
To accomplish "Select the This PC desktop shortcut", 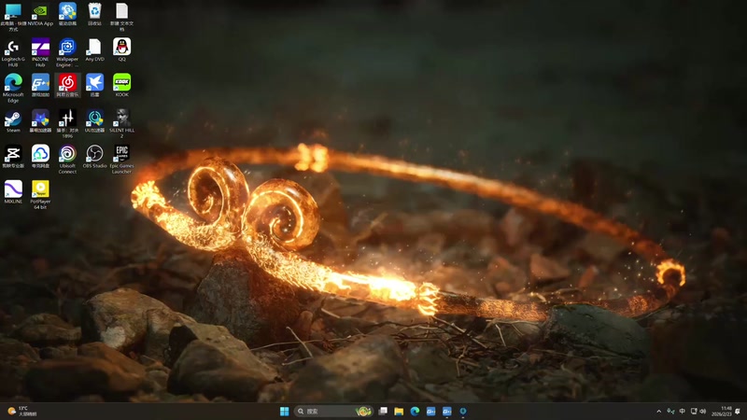I will point(13,17).
